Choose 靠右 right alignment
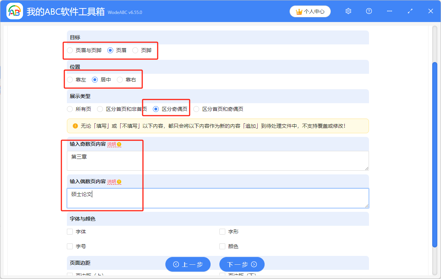The height and width of the screenshot is (279, 441). tap(120, 80)
